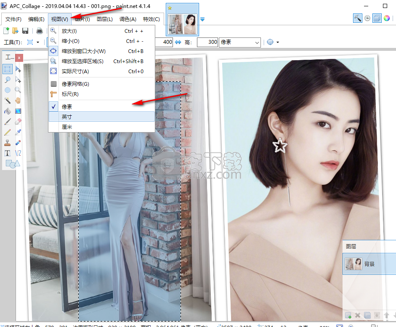This screenshot has height=327, width=396.
Task: Click 缩放到窗口大小(W)
Action: [x=101, y=51]
